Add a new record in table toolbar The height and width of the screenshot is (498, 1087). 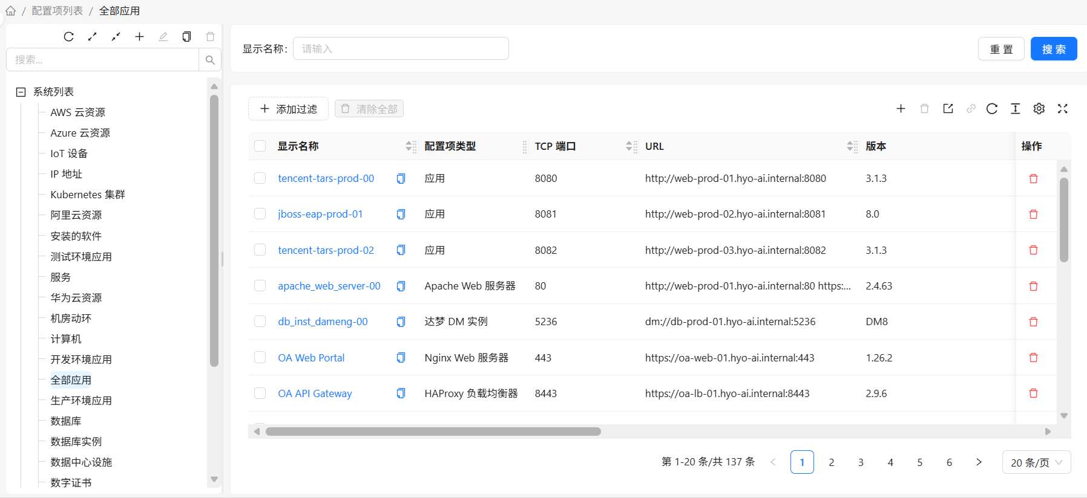click(x=901, y=109)
